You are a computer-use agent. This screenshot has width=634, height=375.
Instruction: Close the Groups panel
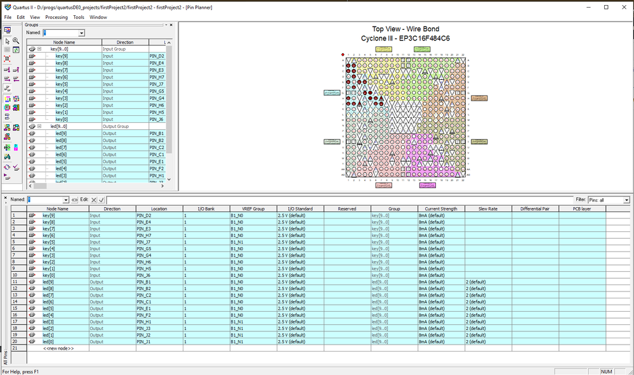coord(171,25)
